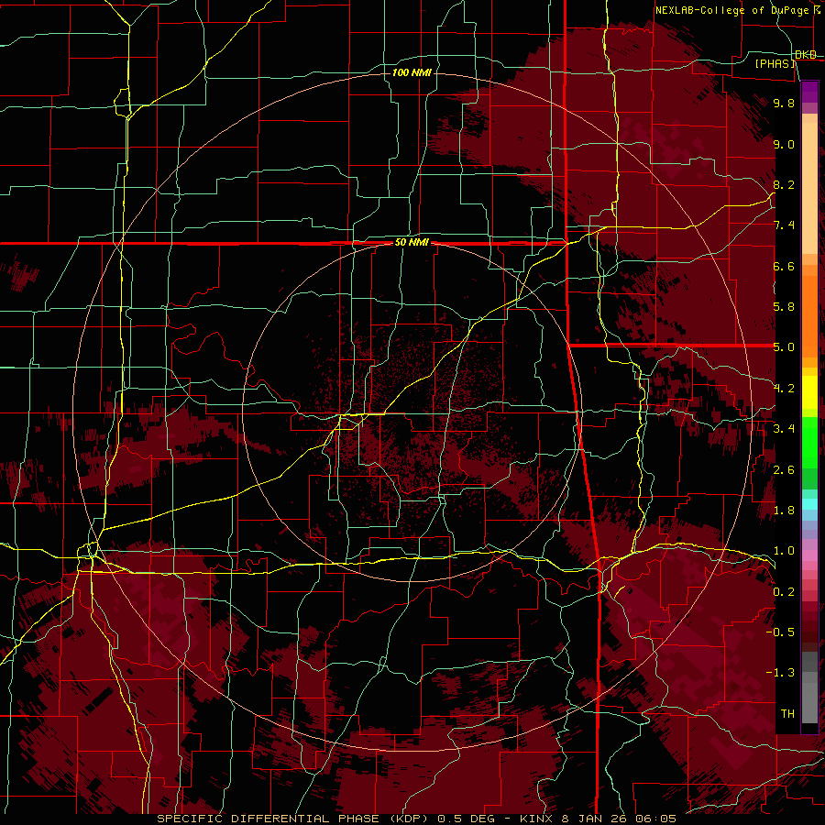The height and width of the screenshot is (825, 825).
Task: Click the 'NEXLAB-College of DuPage' credit text
Action: pyautogui.click(x=731, y=10)
